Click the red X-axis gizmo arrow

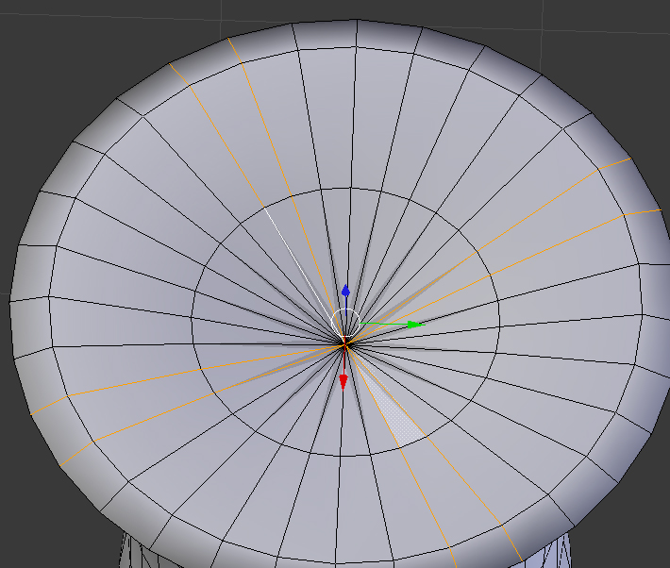(343, 382)
